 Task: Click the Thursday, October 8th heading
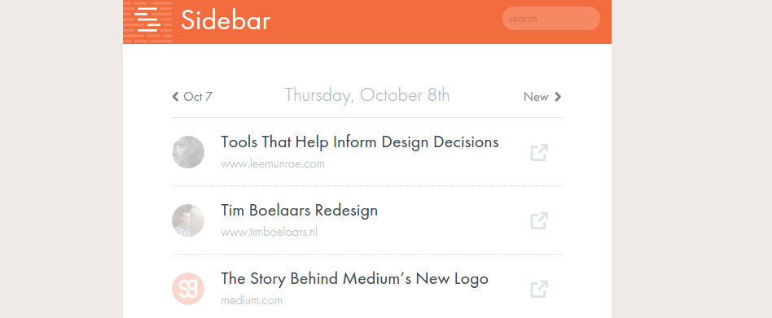pyautogui.click(x=367, y=95)
